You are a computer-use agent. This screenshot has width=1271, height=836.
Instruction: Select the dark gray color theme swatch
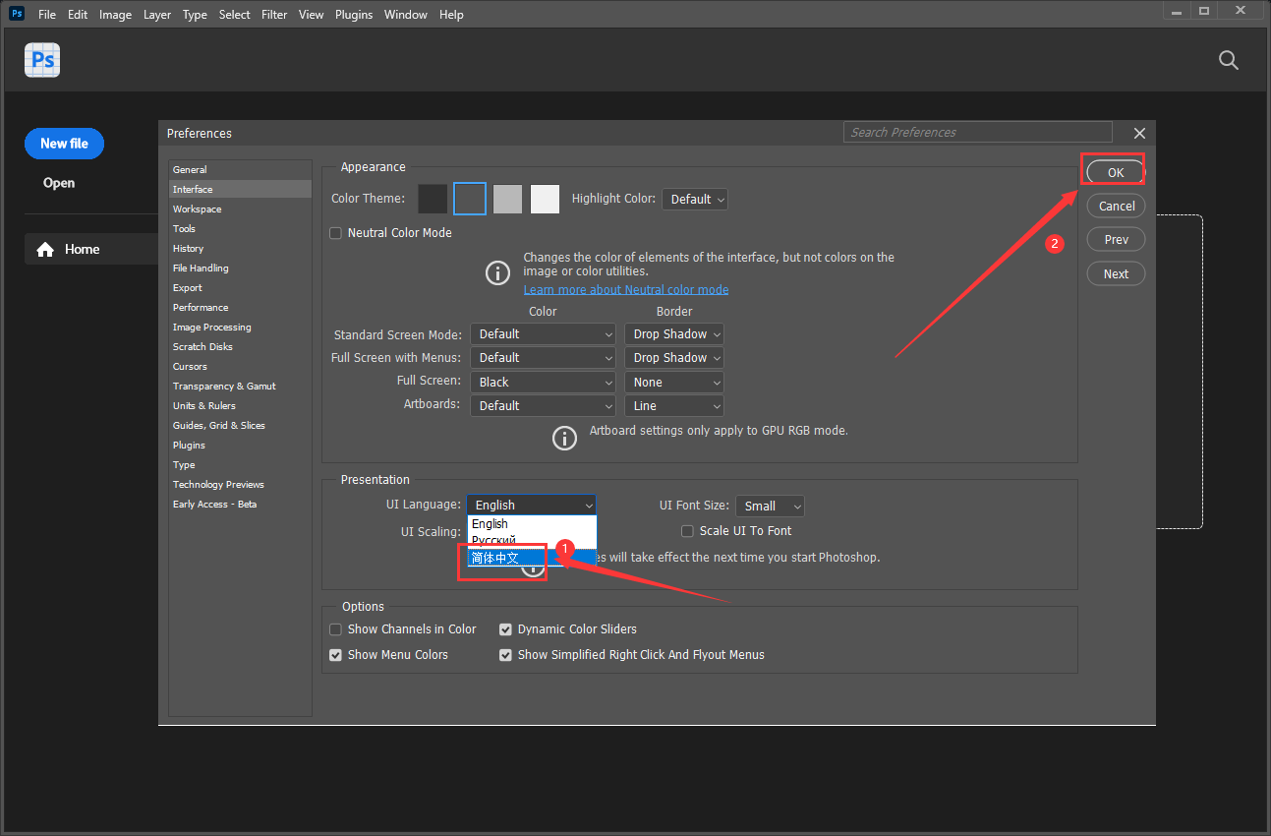tap(470, 199)
